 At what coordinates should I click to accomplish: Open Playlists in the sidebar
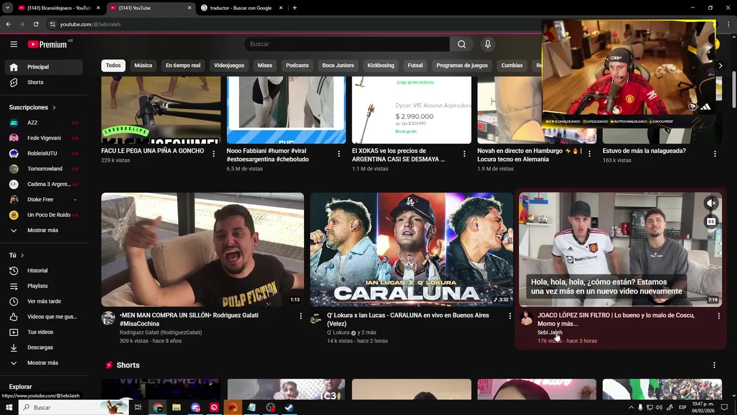pos(44,286)
